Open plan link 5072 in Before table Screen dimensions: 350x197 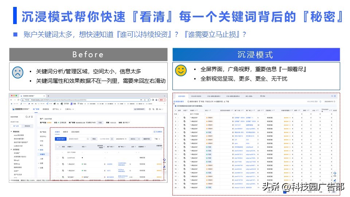coord(109,170)
